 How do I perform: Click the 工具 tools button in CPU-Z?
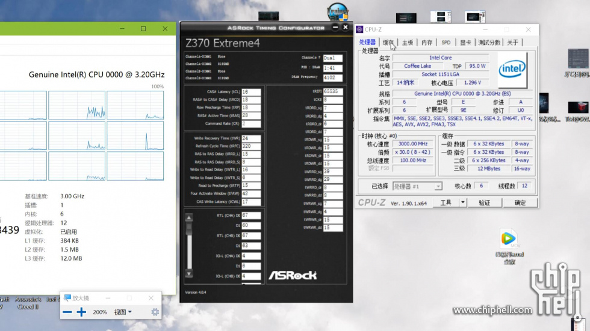[x=446, y=202]
